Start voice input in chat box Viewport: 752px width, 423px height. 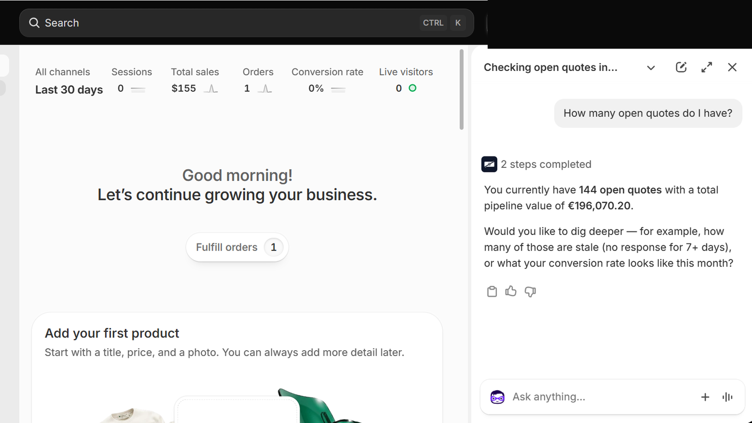[728, 397]
